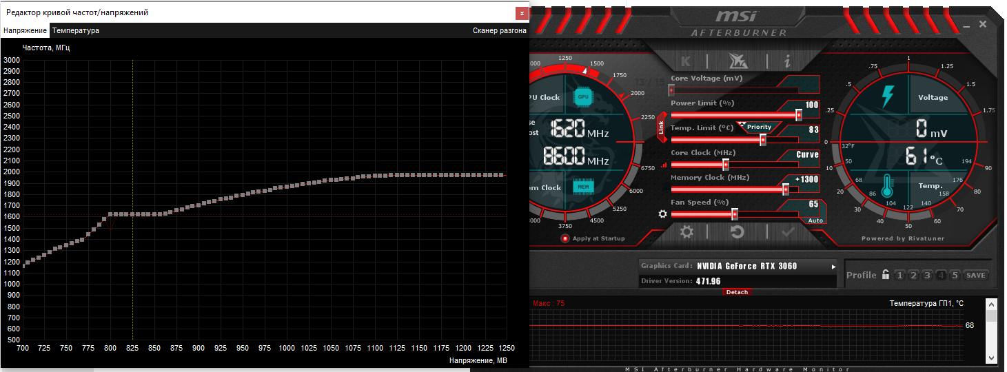Close the frequency/voltage curve editor window
The height and width of the screenshot is (372, 1007).
pos(522,12)
